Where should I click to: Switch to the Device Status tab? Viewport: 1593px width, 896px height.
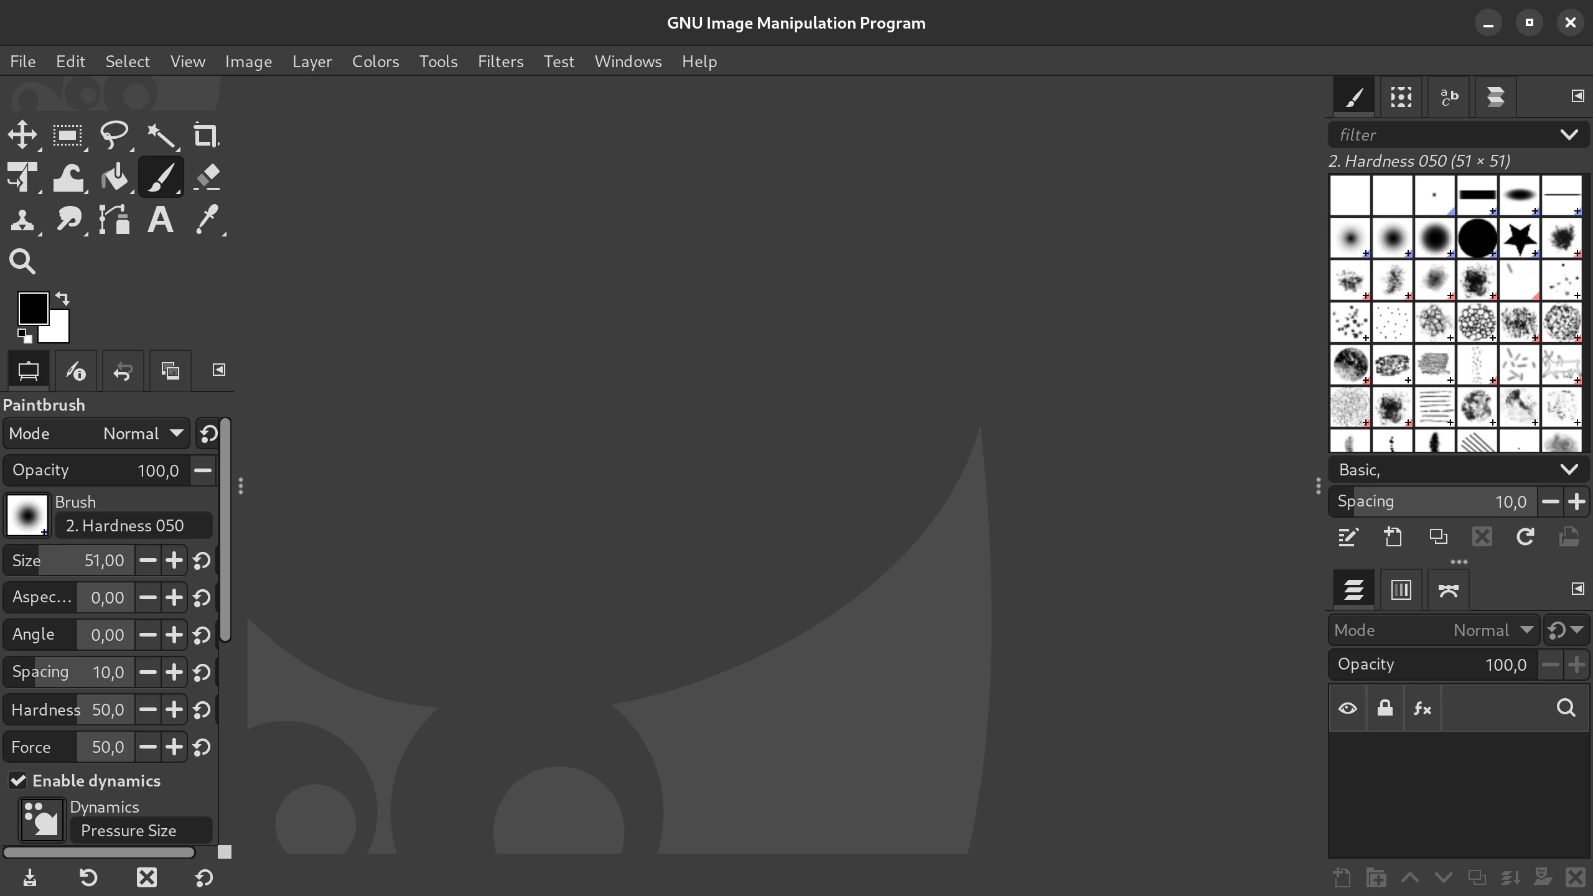click(x=76, y=371)
